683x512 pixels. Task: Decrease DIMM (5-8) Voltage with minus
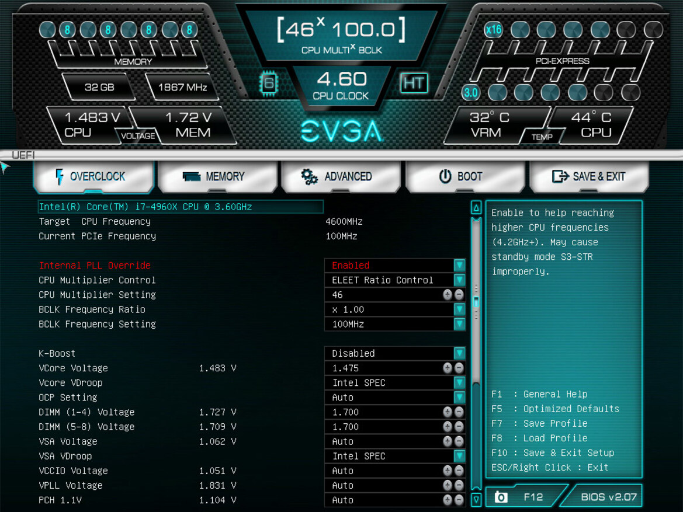tap(459, 427)
